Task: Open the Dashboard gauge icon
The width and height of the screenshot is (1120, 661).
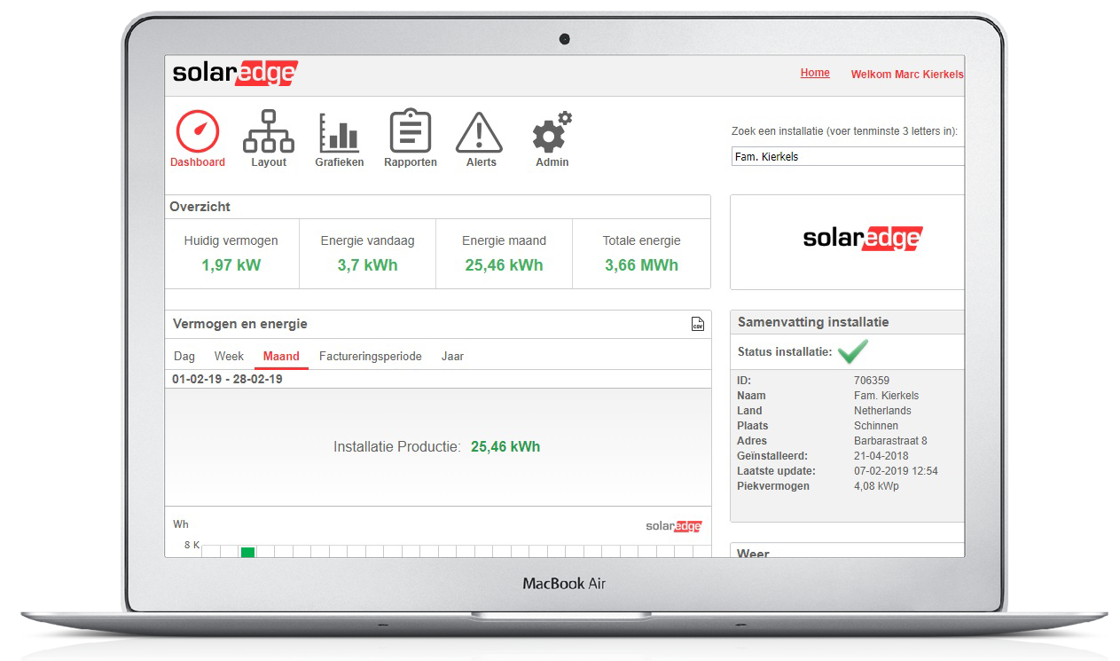Action: tap(197, 132)
